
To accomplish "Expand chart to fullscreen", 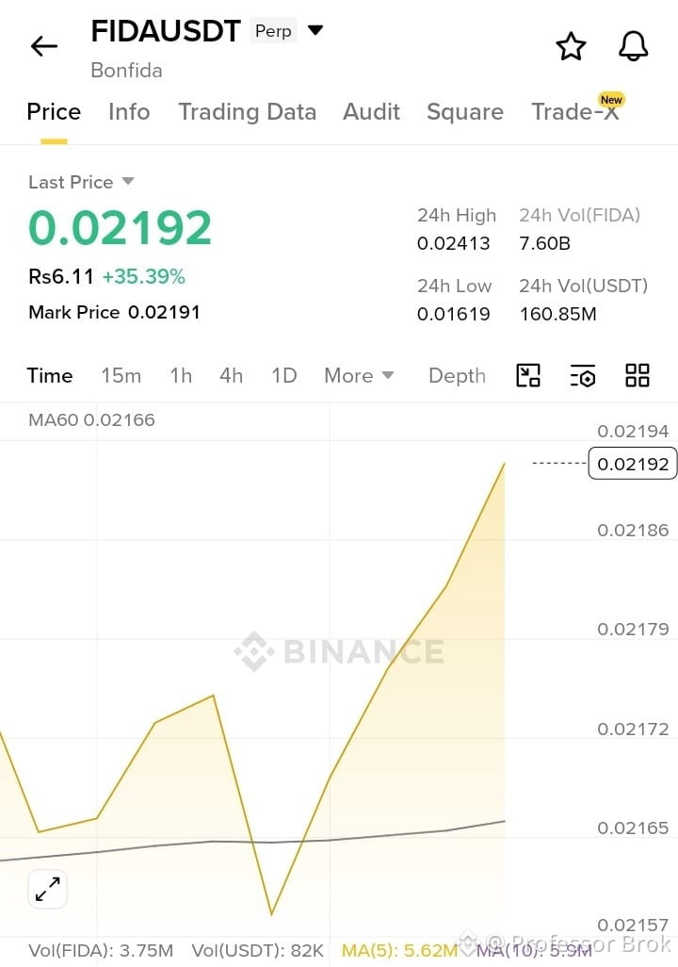I will tap(47, 890).
